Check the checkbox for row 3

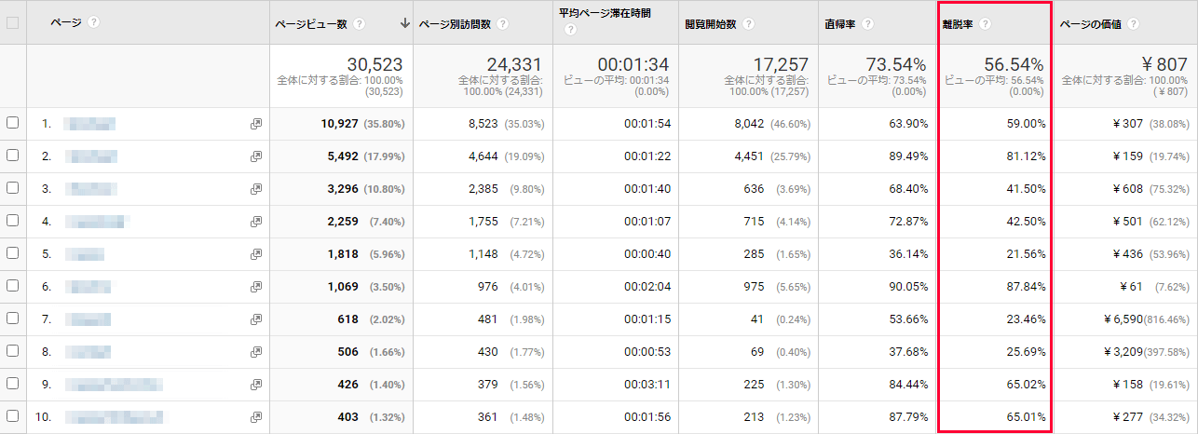pos(12,188)
